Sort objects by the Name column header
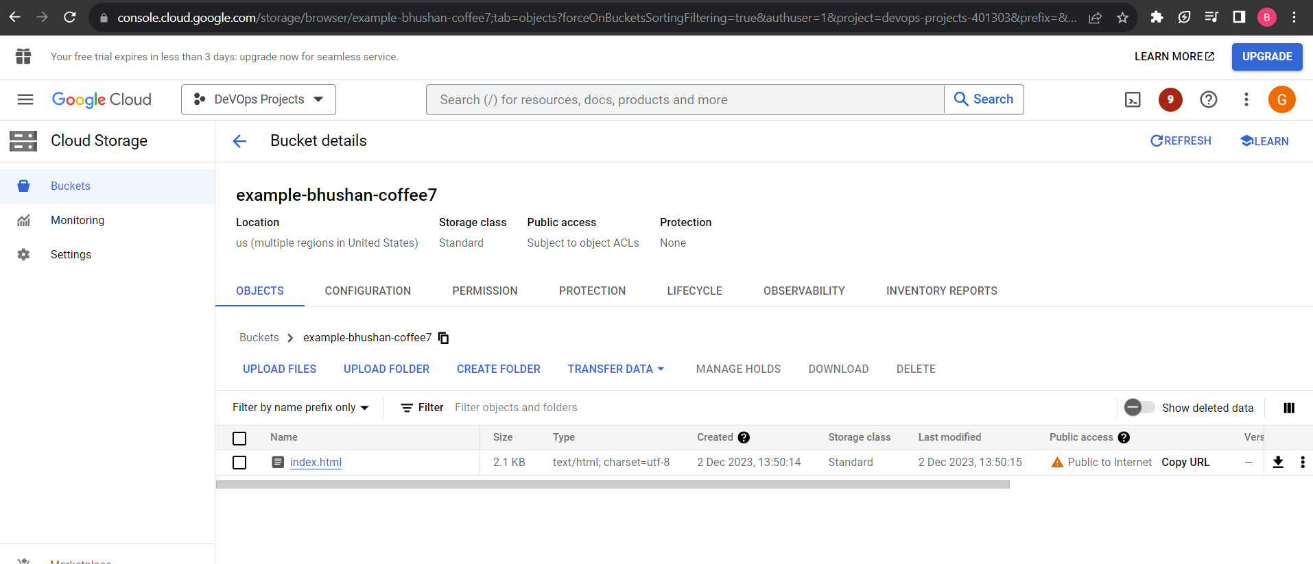 coord(284,437)
